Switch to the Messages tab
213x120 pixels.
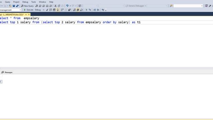click(x=7, y=72)
